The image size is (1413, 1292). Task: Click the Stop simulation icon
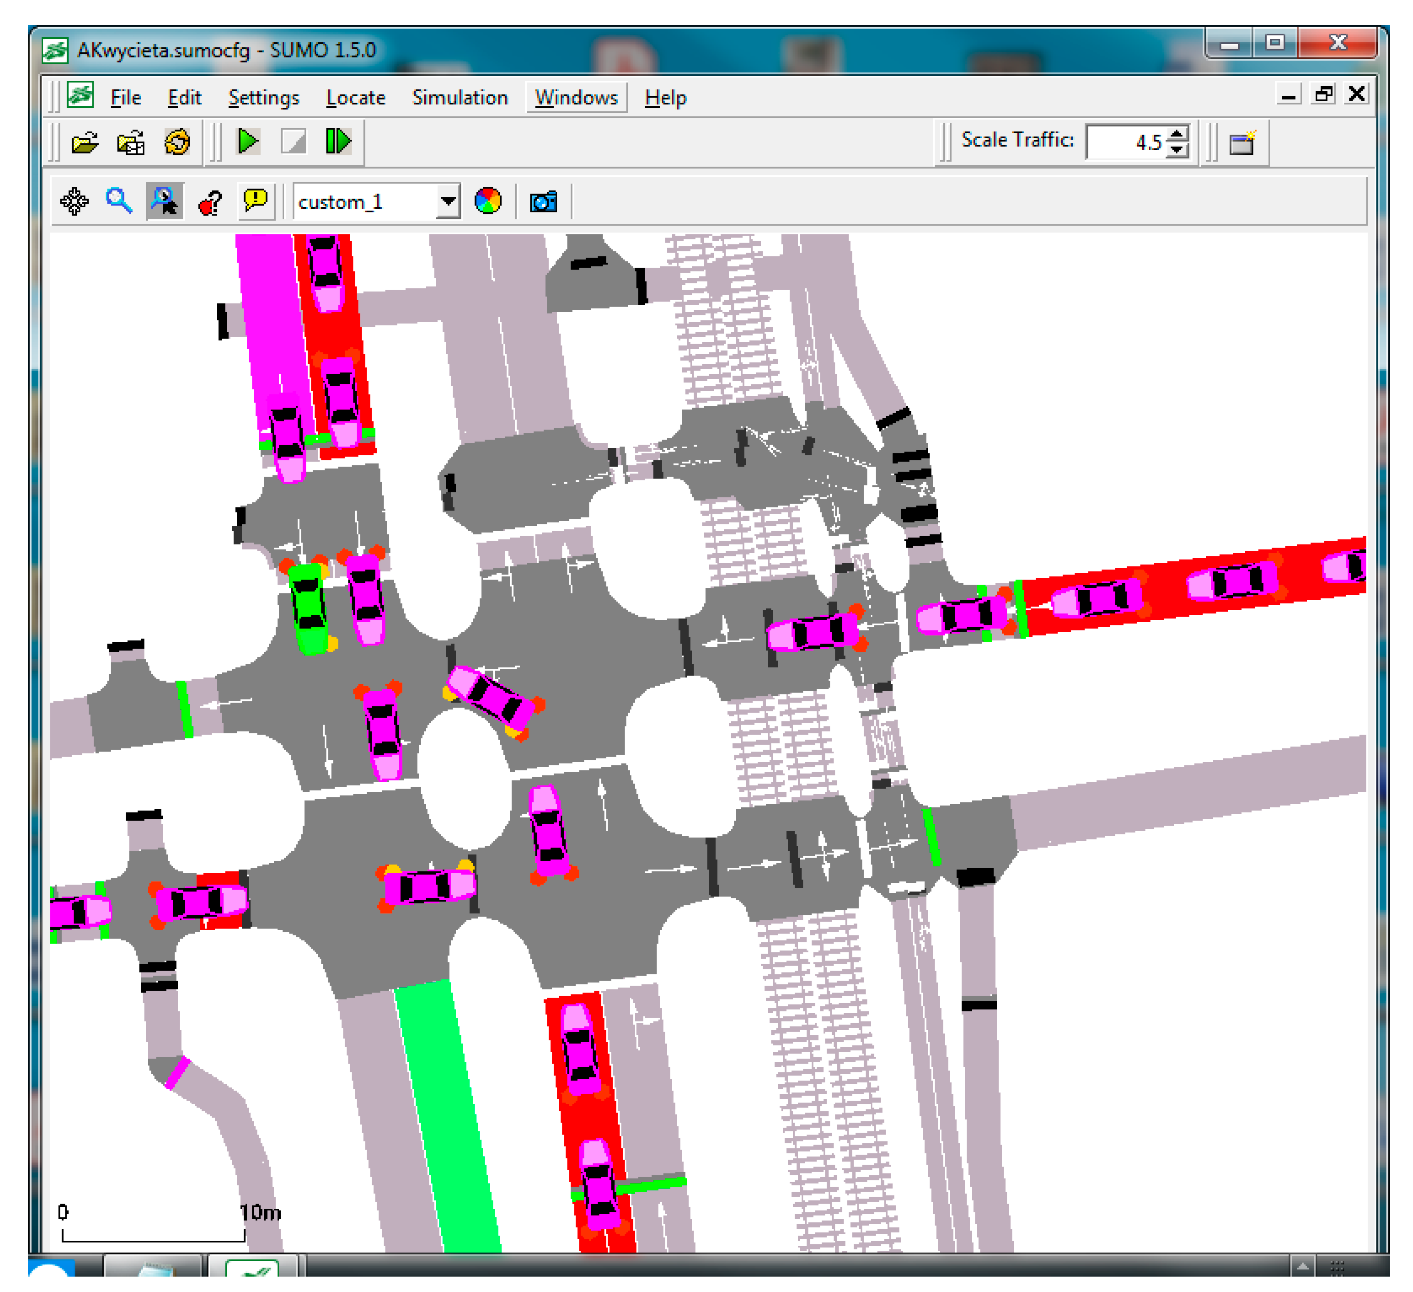[293, 142]
